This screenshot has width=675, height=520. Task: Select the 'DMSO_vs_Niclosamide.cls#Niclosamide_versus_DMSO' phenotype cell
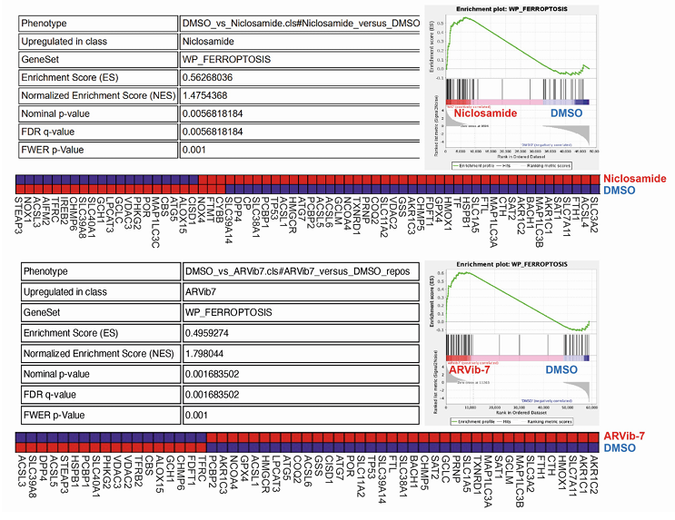pos(300,24)
